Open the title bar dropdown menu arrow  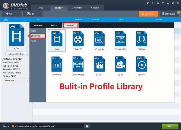coord(163,3)
